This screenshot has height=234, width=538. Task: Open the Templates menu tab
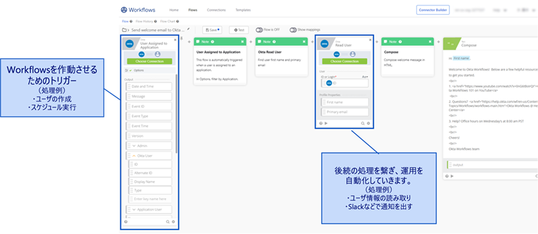click(243, 10)
